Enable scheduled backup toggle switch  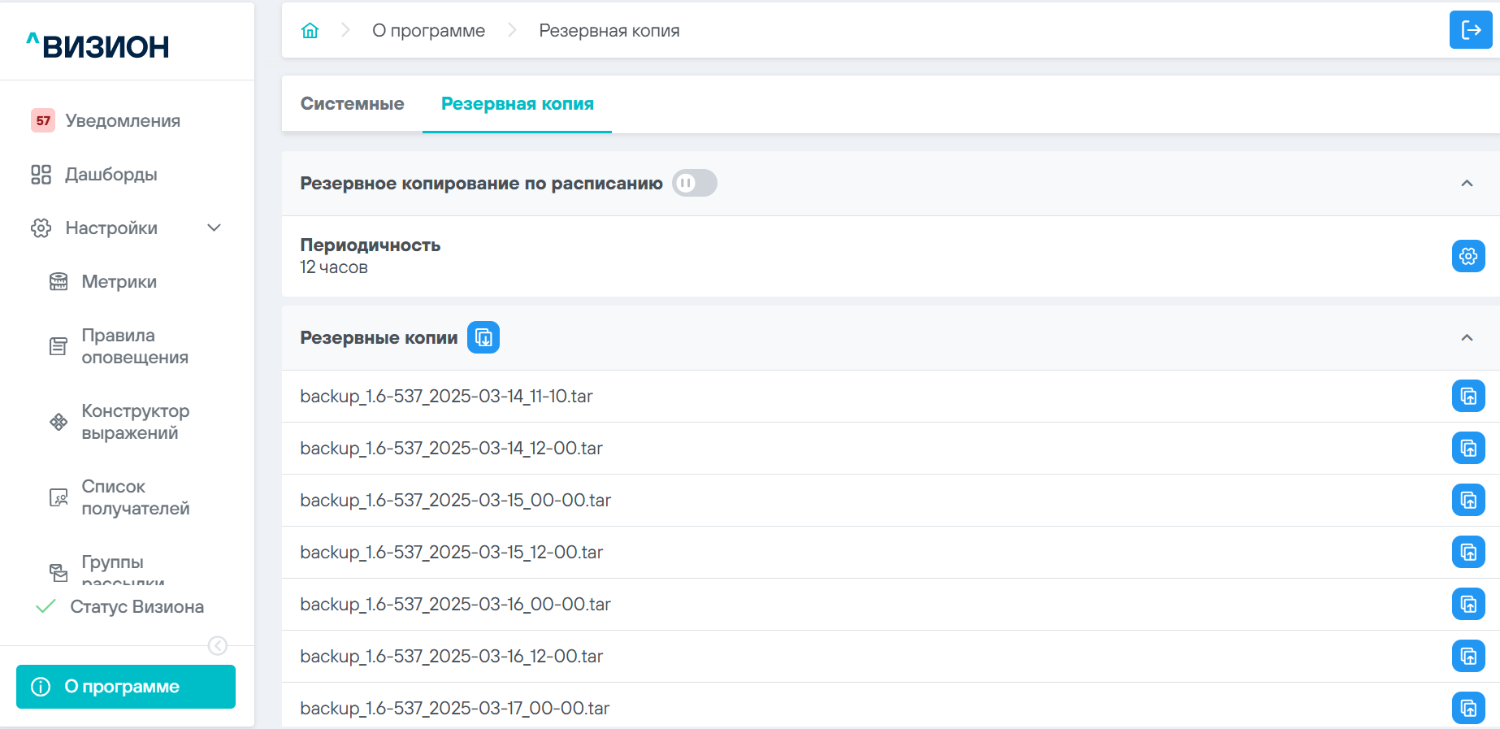[694, 183]
